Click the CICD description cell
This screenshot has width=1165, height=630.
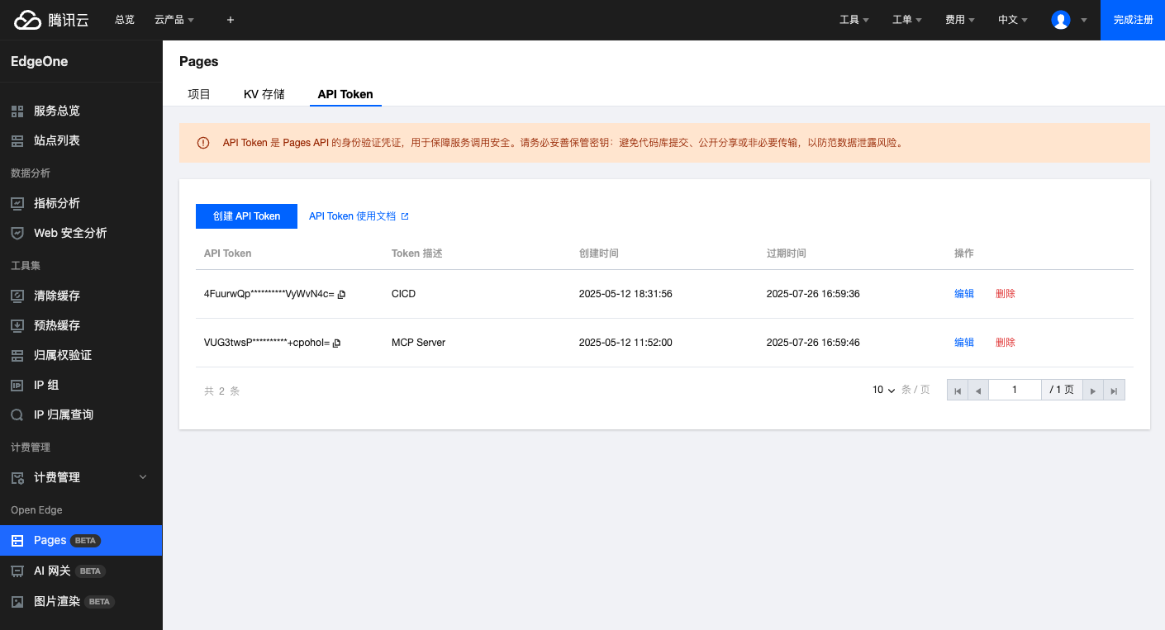[x=403, y=294]
